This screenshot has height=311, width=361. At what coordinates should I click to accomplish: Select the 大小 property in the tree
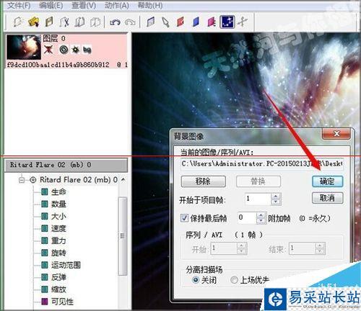(x=58, y=216)
